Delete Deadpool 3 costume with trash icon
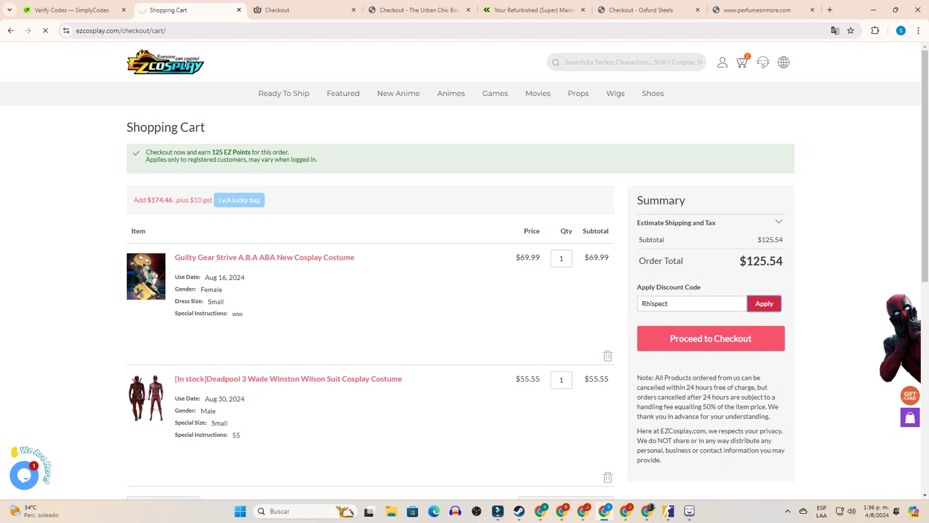This screenshot has width=929, height=523. pos(608,477)
